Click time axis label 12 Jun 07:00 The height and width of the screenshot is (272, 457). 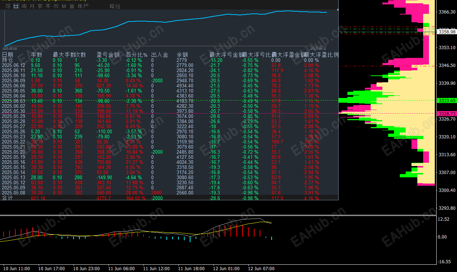[x=261, y=269]
